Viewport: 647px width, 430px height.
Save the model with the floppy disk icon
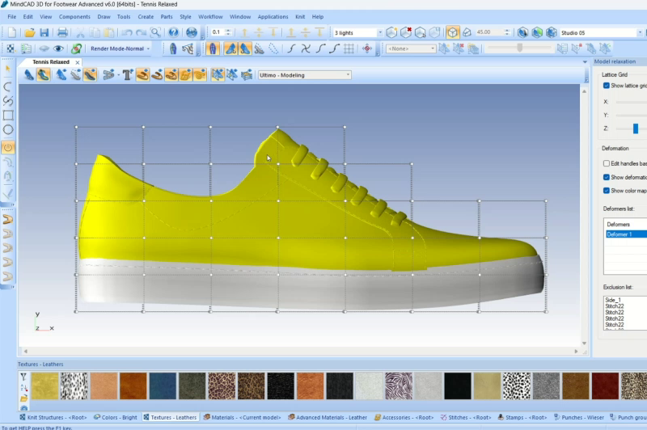click(x=44, y=32)
